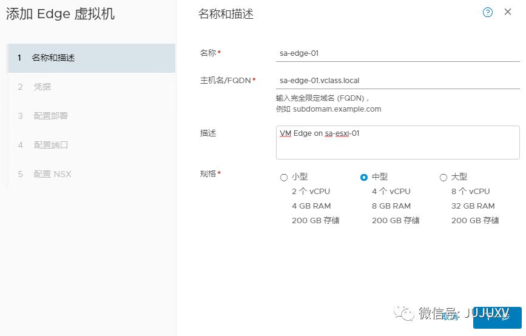Go to step 2 凭据

coord(42,87)
